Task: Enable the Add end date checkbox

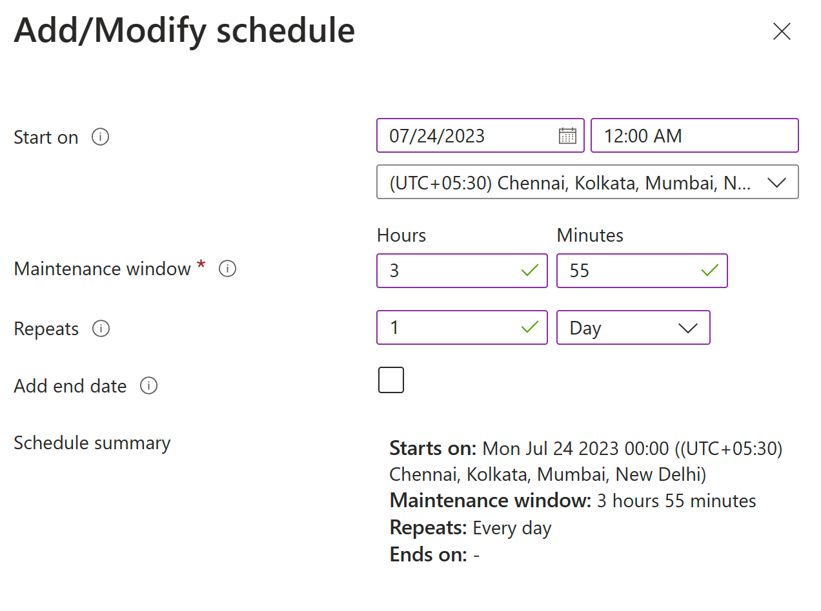Action: tap(390, 380)
